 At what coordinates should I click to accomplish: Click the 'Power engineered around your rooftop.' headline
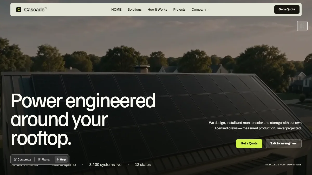(x=83, y=120)
